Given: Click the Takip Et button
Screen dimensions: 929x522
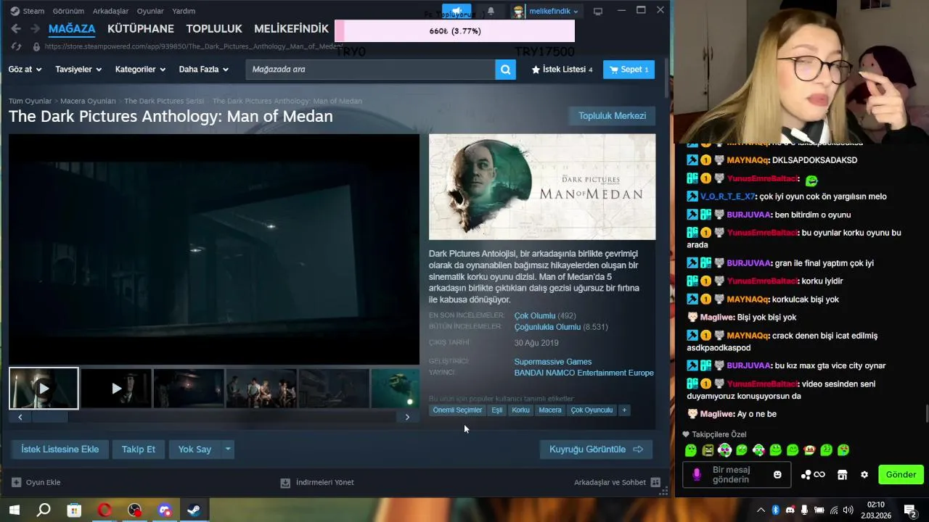Looking at the screenshot, I should tap(139, 449).
